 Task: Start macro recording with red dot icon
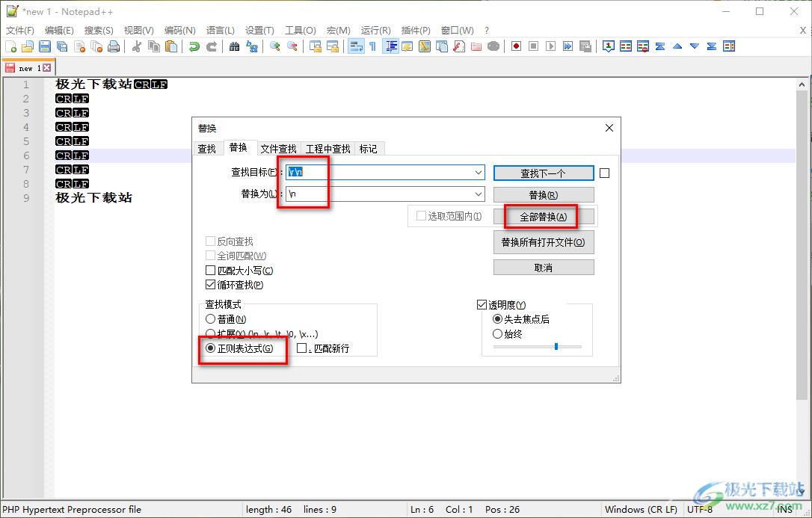tap(517, 46)
